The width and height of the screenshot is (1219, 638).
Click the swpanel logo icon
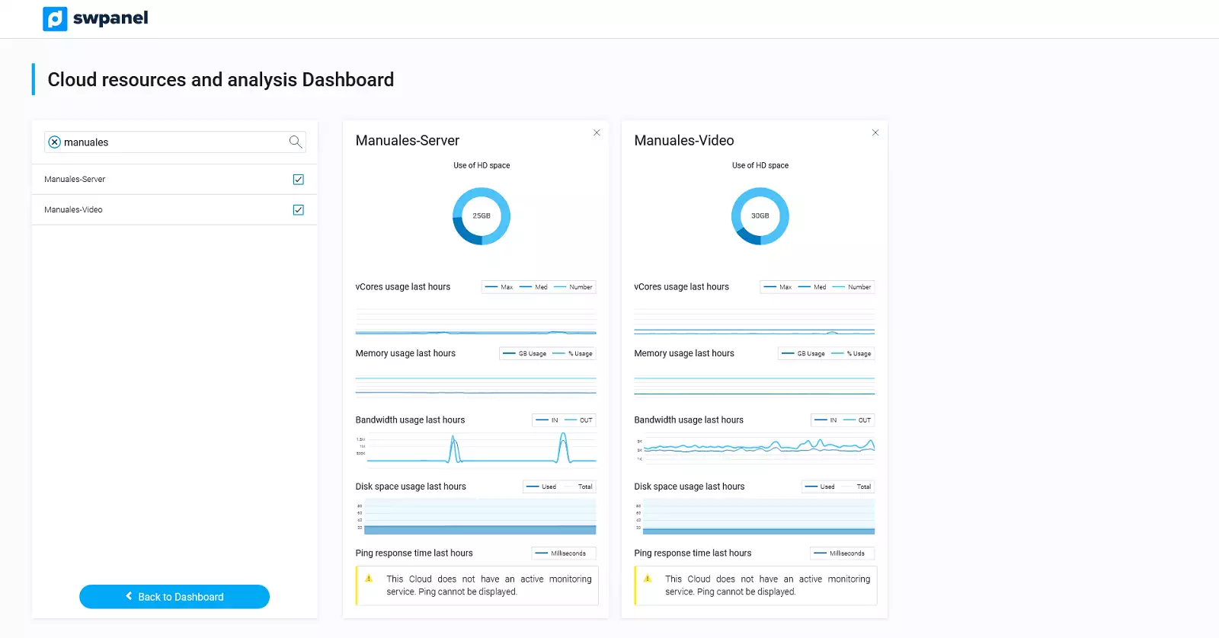tap(55, 19)
